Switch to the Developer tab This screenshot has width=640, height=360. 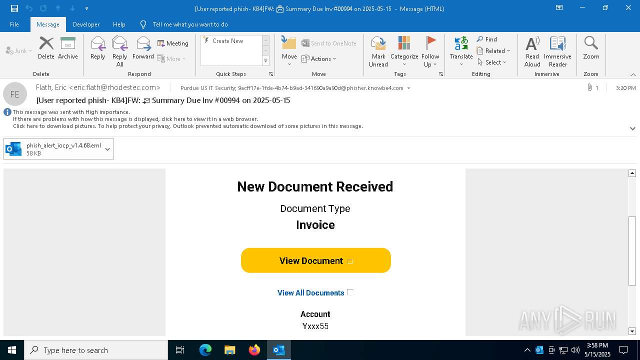click(x=86, y=24)
